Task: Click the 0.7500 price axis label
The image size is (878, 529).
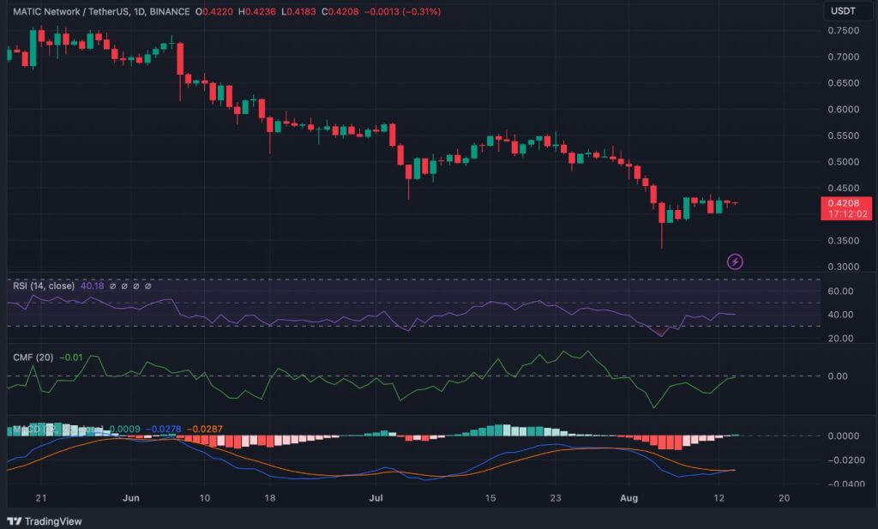Action: (844, 31)
